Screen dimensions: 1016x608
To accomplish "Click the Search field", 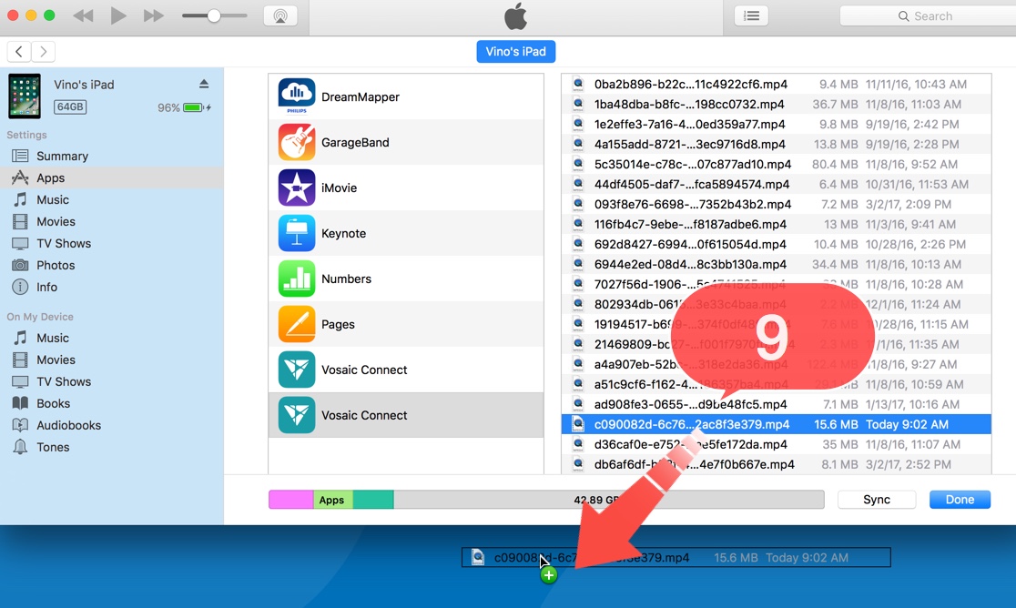I will click(928, 16).
